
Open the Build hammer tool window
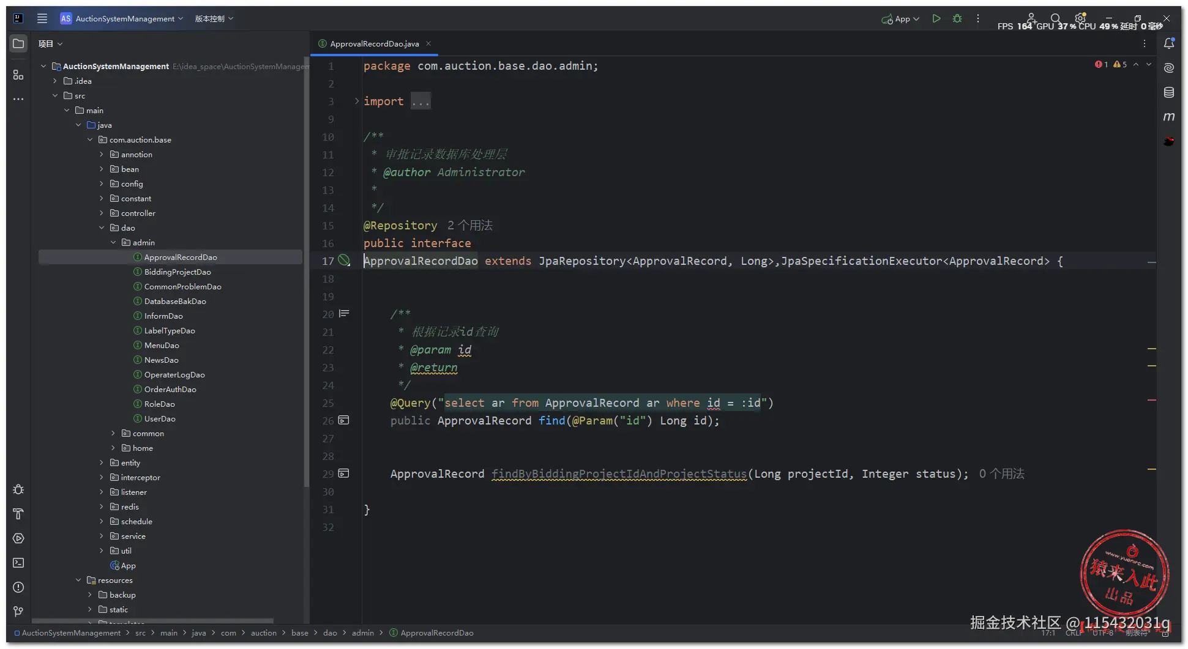point(18,514)
